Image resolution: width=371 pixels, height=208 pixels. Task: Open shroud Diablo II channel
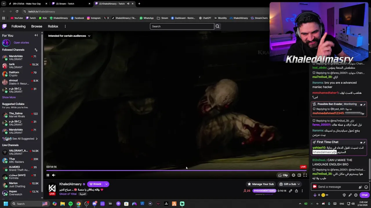point(21,82)
